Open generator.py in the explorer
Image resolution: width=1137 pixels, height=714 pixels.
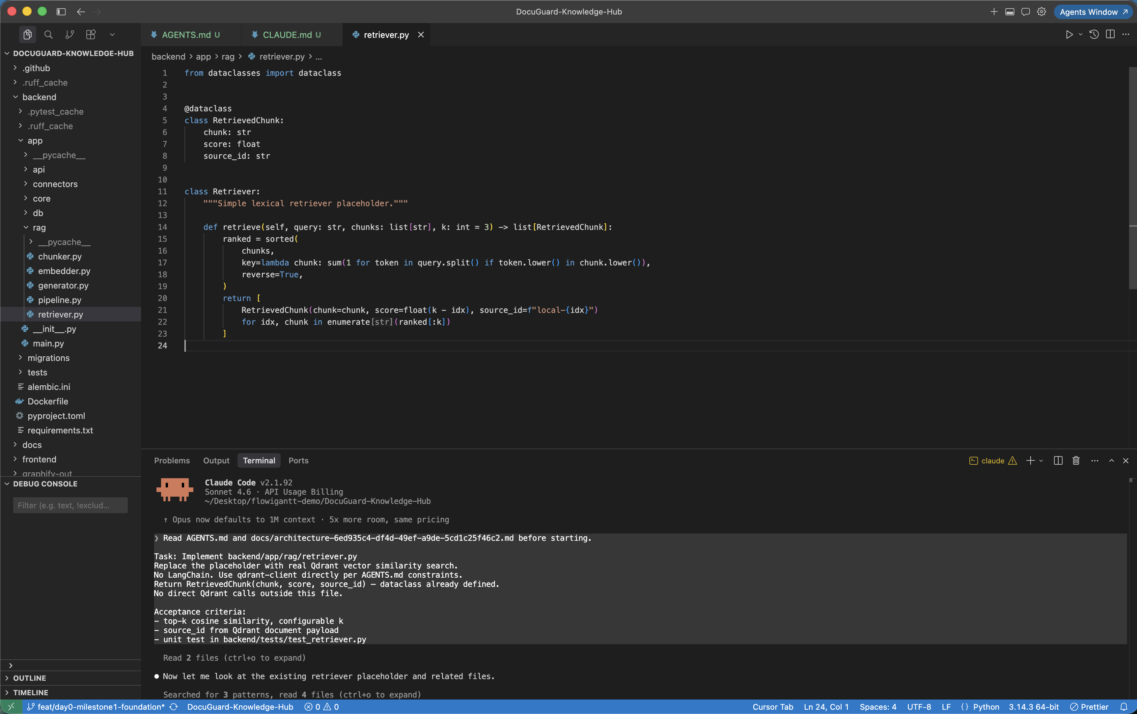click(x=70, y=286)
